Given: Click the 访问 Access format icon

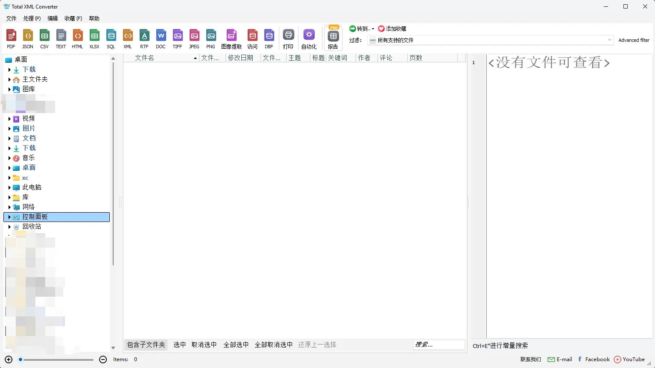Looking at the screenshot, I should coord(252,39).
